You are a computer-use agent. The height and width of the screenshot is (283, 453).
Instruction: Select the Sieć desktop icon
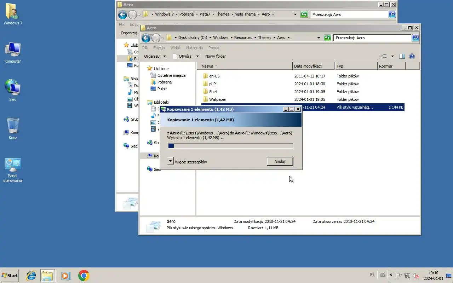(13, 91)
